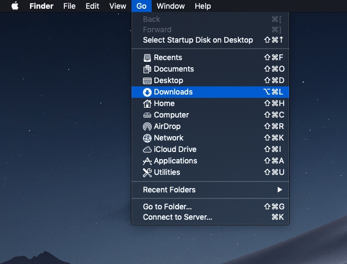Click the Utilities wrench icon
This screenshot has width=347, height=264.
pos(147,173)
